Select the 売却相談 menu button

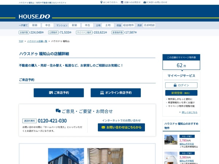coord(149,25)
